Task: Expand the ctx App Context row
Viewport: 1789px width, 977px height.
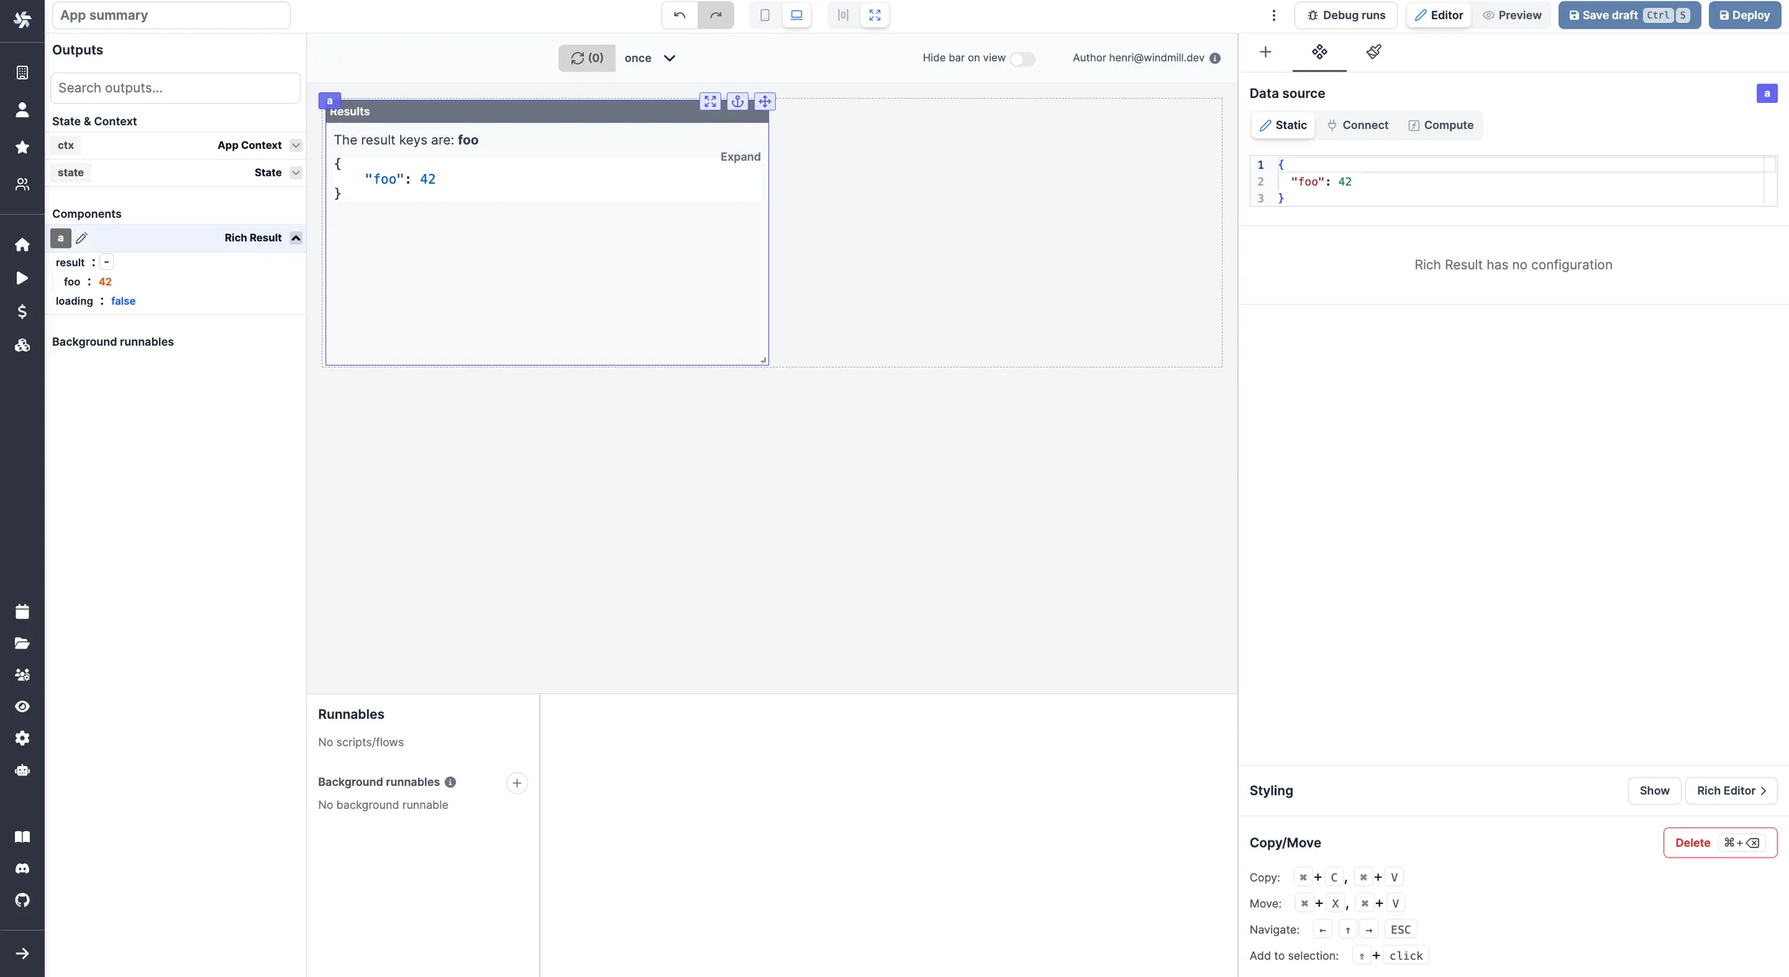Action: (x=296, y=145)
